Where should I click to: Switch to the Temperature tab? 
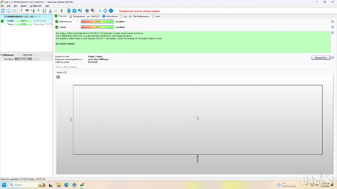pos(77,16)
